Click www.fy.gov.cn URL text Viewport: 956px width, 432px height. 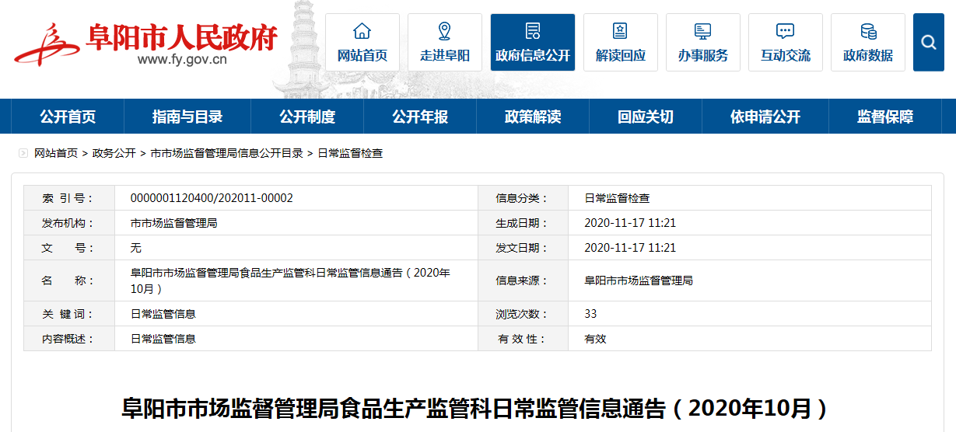point(182,59)
